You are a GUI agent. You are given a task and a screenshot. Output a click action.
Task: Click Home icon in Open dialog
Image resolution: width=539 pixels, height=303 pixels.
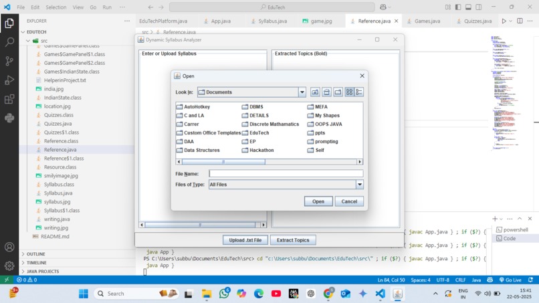pos(326,92)
